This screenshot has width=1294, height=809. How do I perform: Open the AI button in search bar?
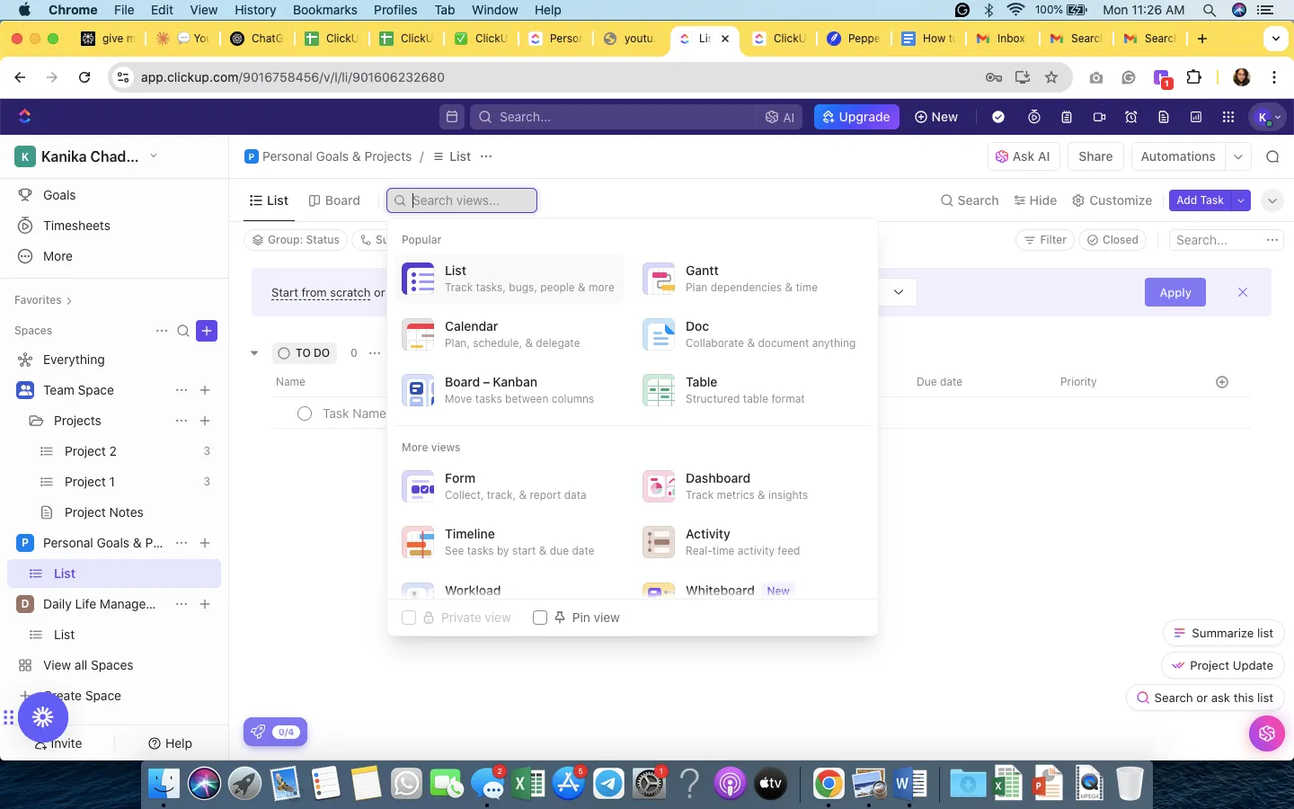(x=779, y=117)
